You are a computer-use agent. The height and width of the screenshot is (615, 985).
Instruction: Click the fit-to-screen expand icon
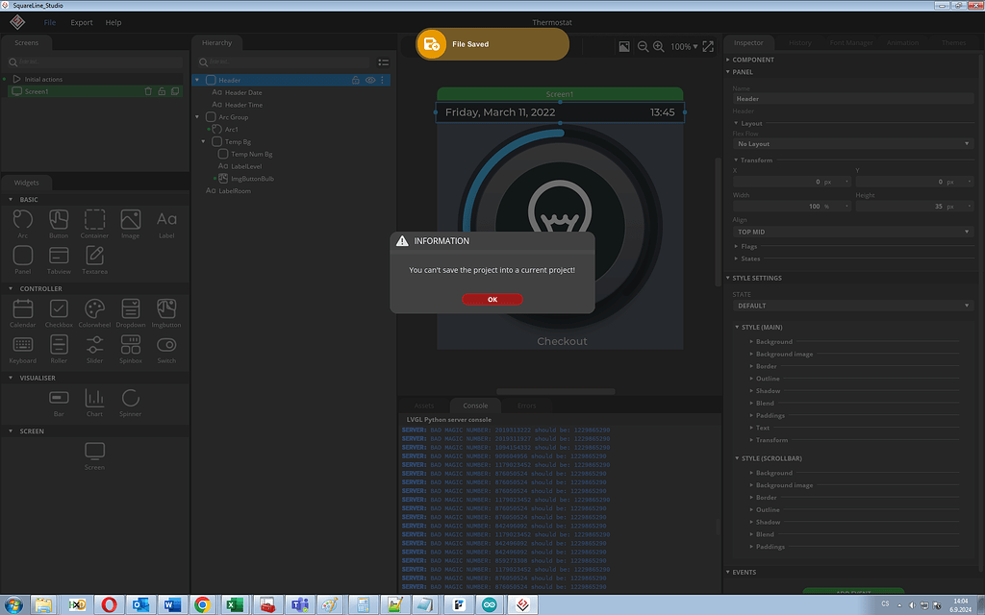[708, 46]
